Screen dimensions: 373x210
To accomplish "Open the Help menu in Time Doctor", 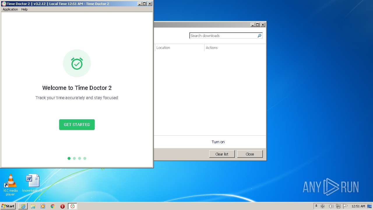I will tap(24, 9).
